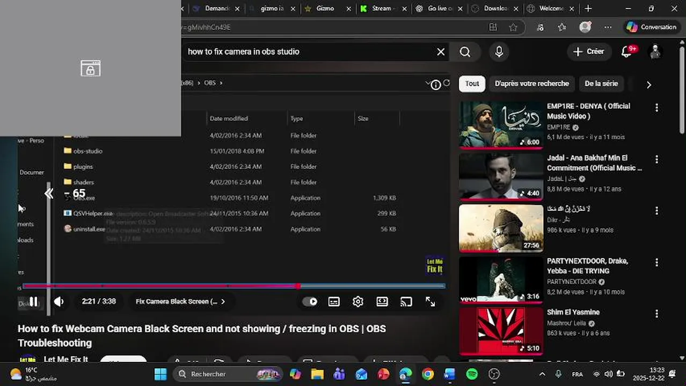Open Windows Start menu

(x=160, y=374)
